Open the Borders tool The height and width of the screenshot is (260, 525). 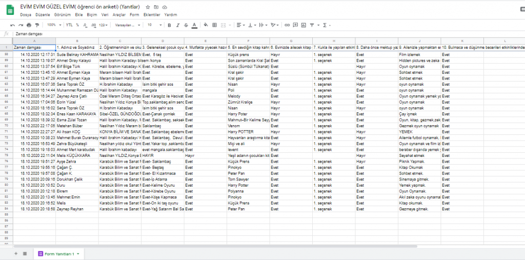[214, 25]
